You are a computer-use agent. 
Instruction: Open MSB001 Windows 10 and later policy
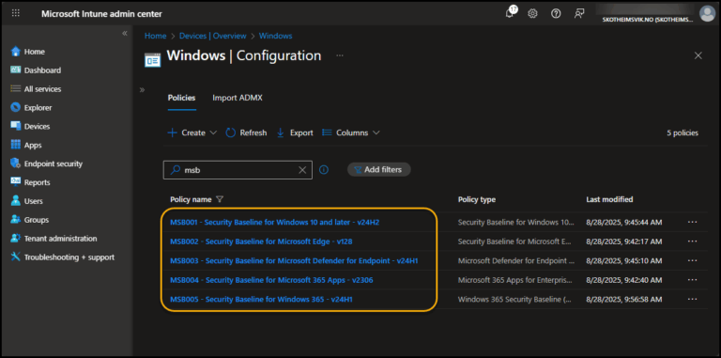pos(274,223)
